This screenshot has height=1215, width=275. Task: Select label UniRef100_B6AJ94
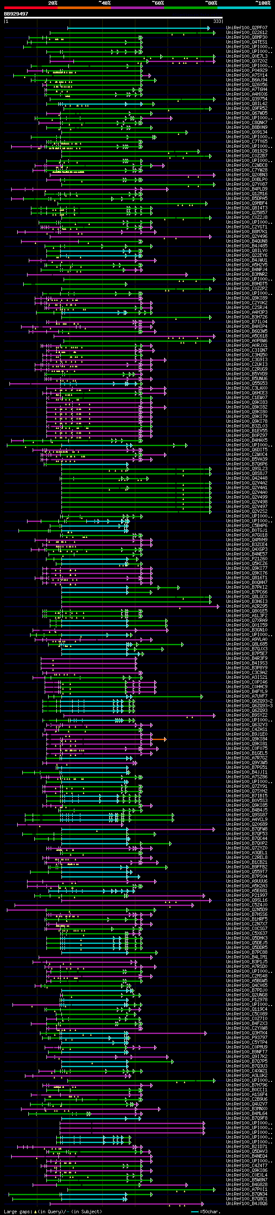(246, 80)
